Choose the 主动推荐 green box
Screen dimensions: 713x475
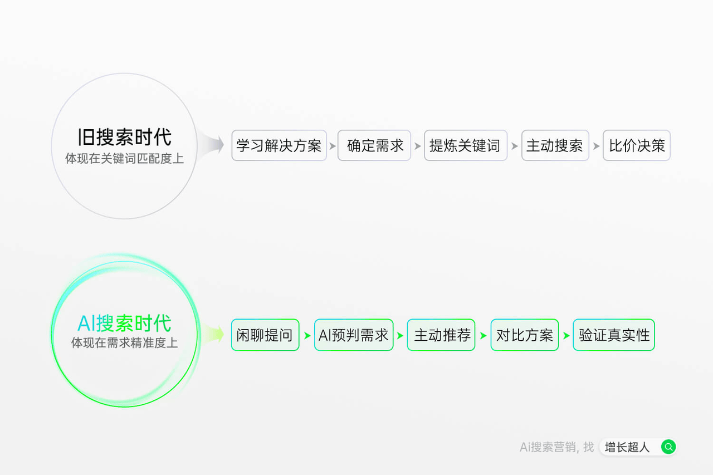[441, 335]
